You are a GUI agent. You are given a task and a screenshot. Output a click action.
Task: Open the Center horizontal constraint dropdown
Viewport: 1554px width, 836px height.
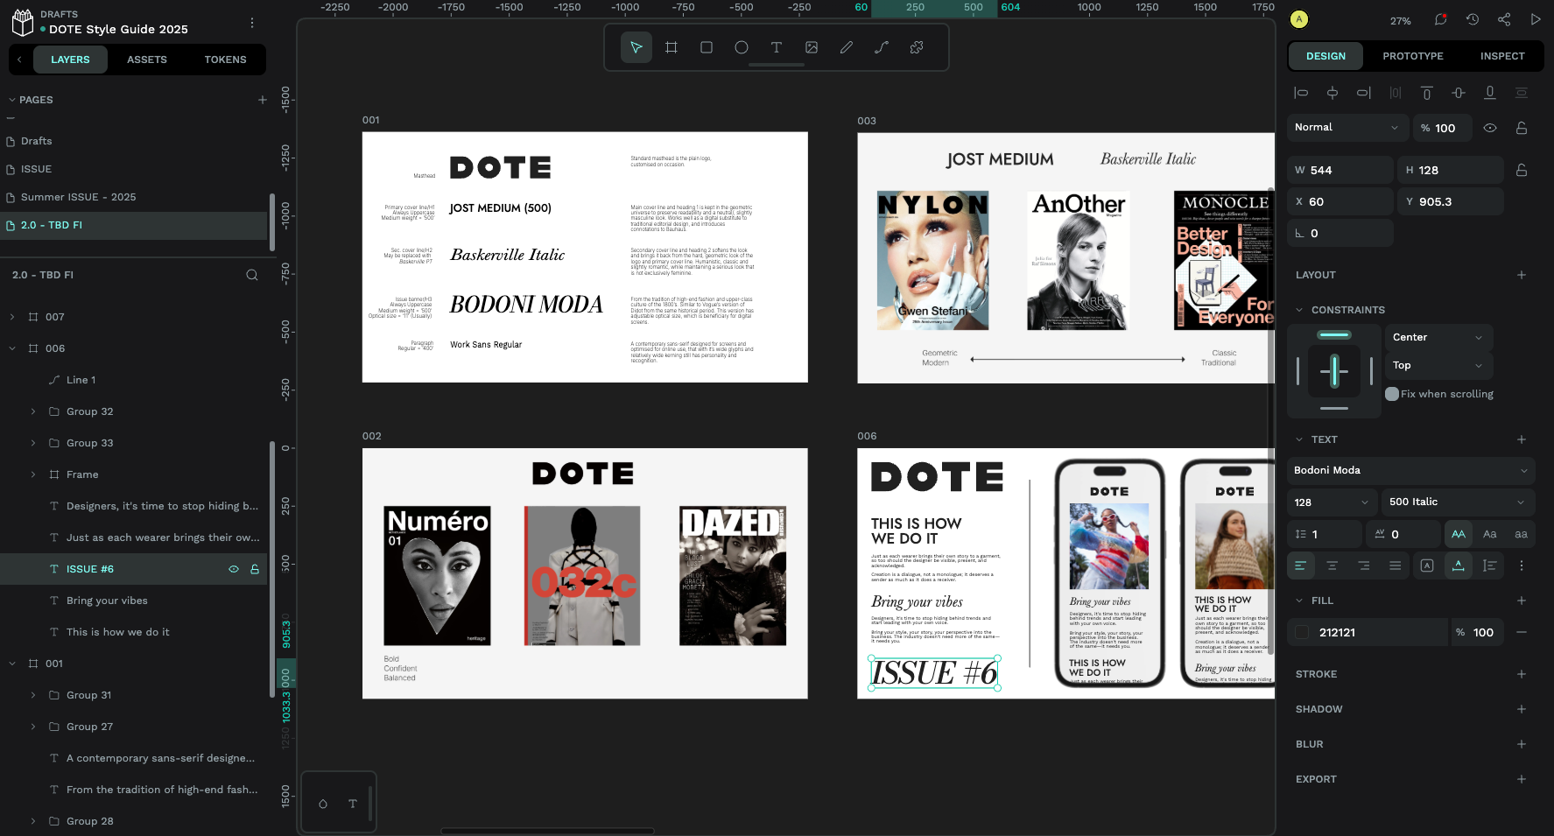click(x=1438, y=337)
